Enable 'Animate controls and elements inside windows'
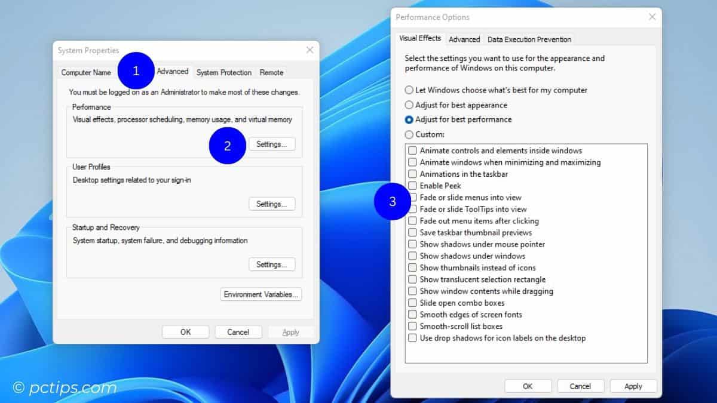Viewport: 717px width, 403px height. [412, 150]
